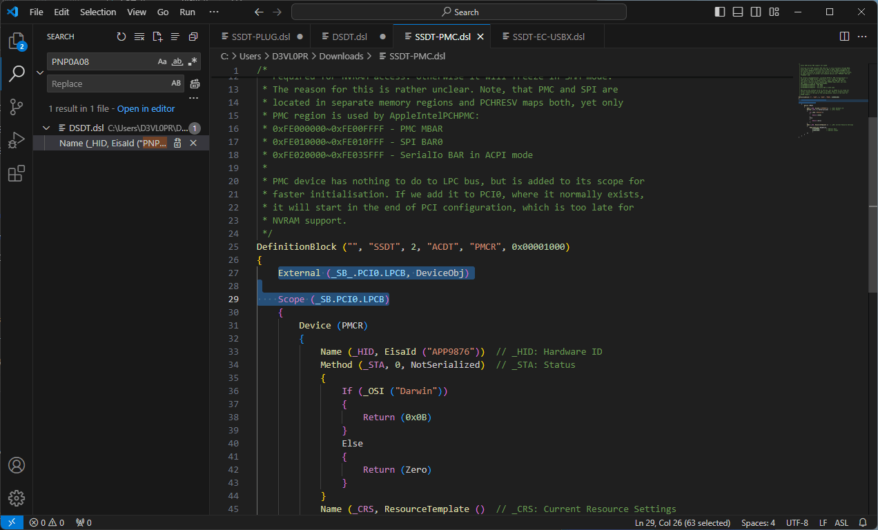The image size is (878, 530).
Task: Open the Run and Debug view
Action: coord(17,140)
